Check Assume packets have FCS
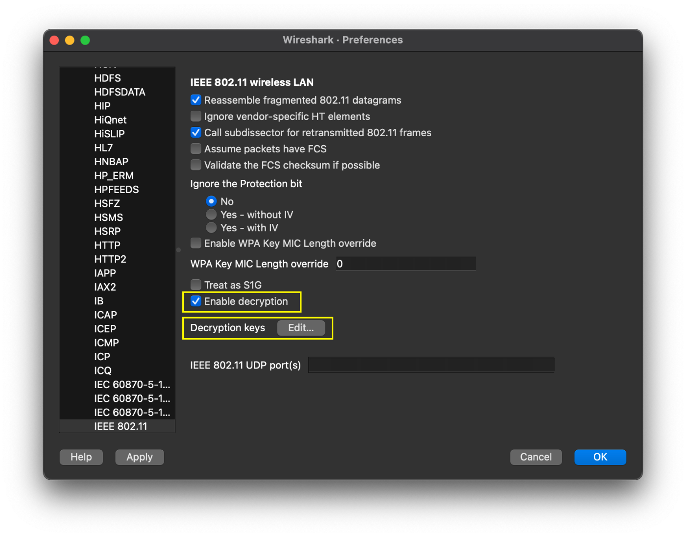 pyautogui.click(x=196, y=148)
